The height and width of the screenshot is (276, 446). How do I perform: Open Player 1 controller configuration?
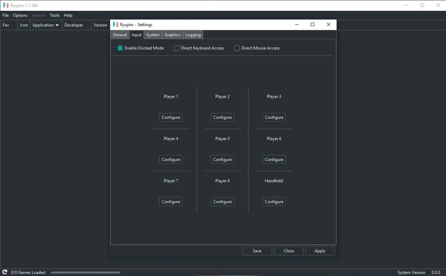(170, 117)
